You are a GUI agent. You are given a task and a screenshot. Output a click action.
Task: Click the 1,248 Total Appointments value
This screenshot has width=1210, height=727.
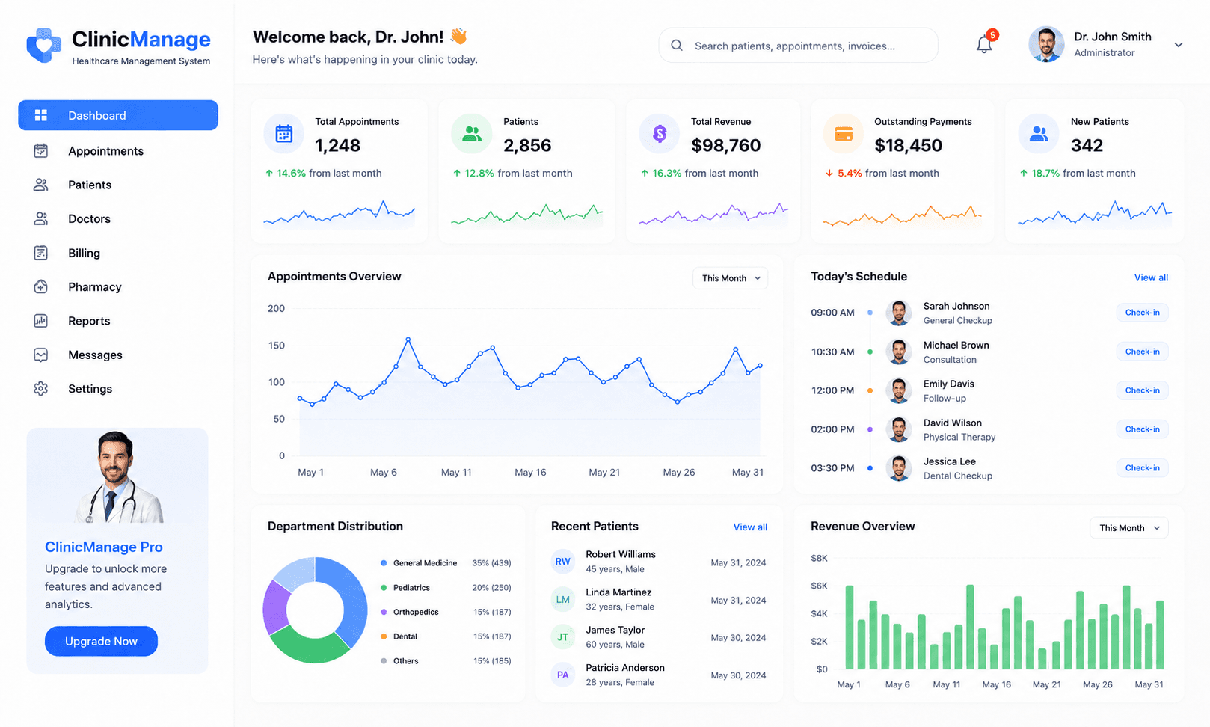pos(337,145)
